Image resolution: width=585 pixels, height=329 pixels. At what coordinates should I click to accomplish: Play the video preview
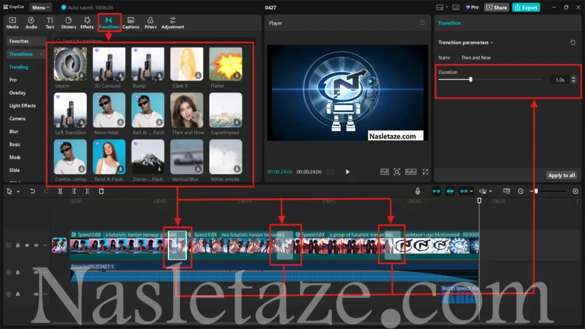(347, 171)
